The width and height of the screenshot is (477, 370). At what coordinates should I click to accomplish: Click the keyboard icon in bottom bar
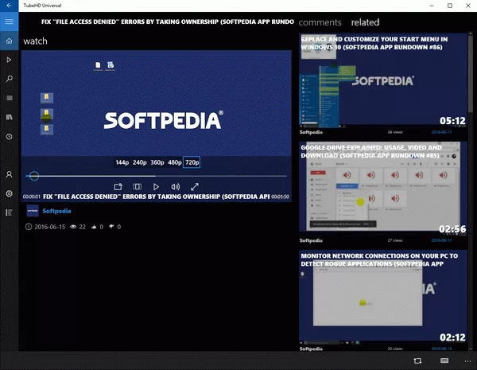[x=444, y=360]
